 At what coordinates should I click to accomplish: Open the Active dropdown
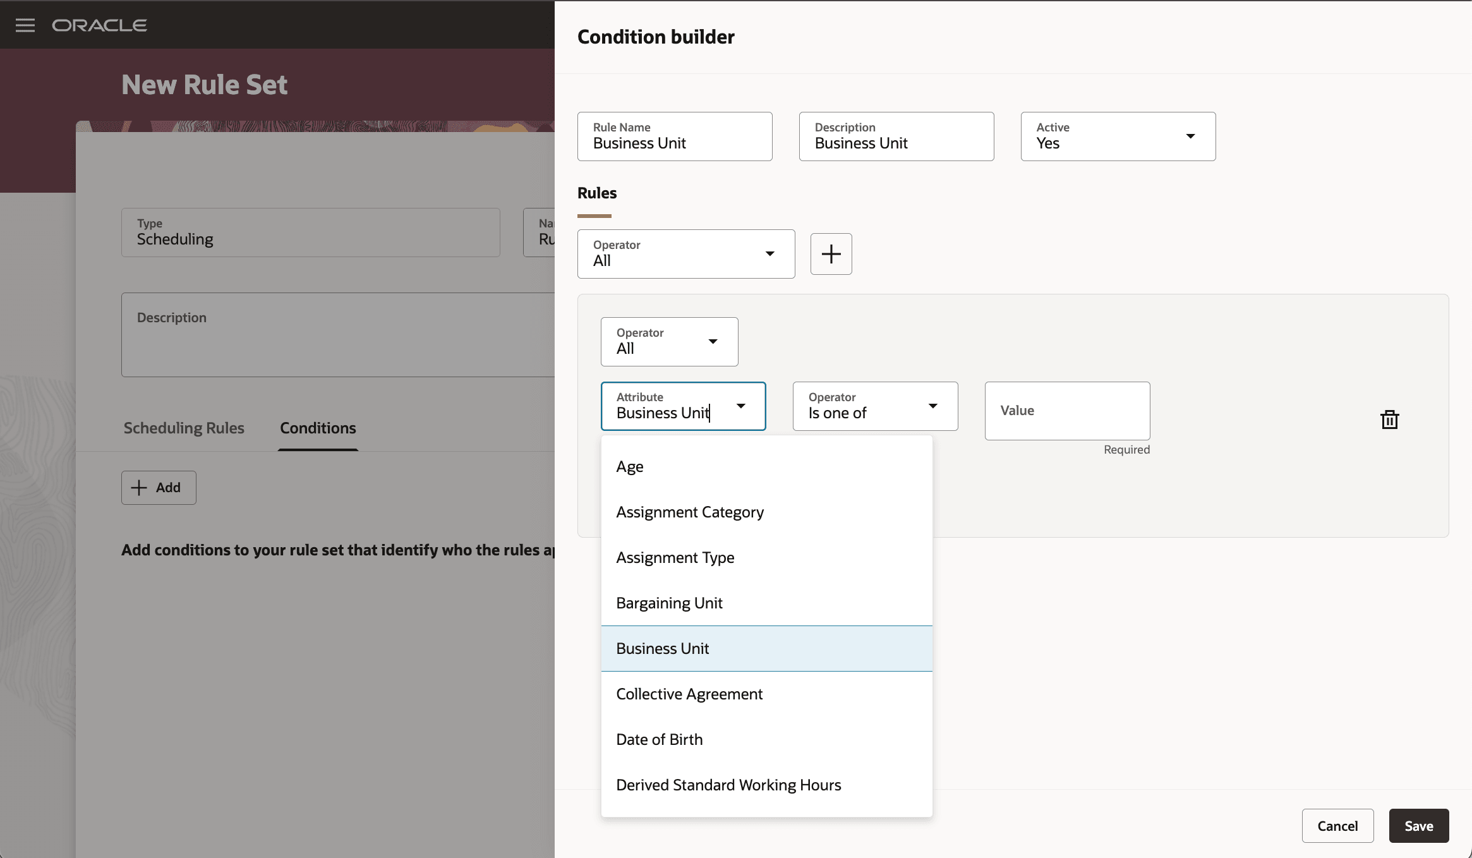1190,136
